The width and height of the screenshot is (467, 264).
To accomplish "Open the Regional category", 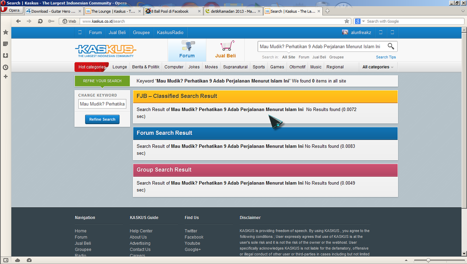I will (335, 67).
